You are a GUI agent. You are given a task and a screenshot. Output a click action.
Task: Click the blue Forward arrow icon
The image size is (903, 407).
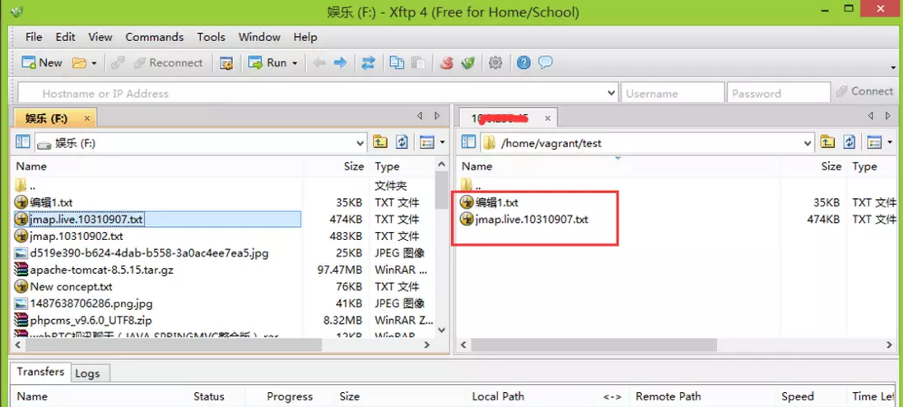coord(340,62)
